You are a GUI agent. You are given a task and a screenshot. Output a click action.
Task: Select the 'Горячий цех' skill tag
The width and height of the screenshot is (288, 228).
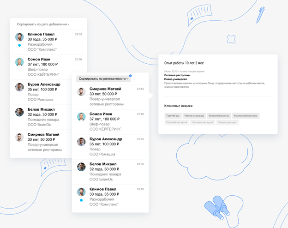click(x=173, y=116)
